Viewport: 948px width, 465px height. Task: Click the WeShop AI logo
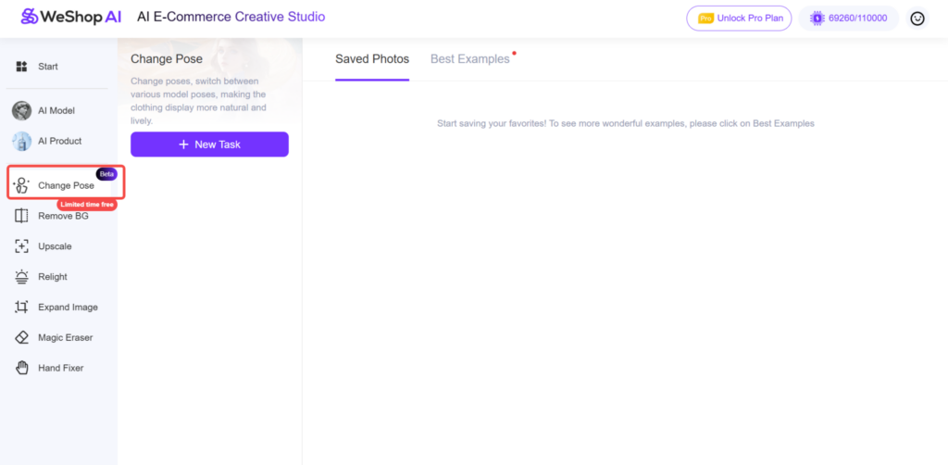(70, 17)
